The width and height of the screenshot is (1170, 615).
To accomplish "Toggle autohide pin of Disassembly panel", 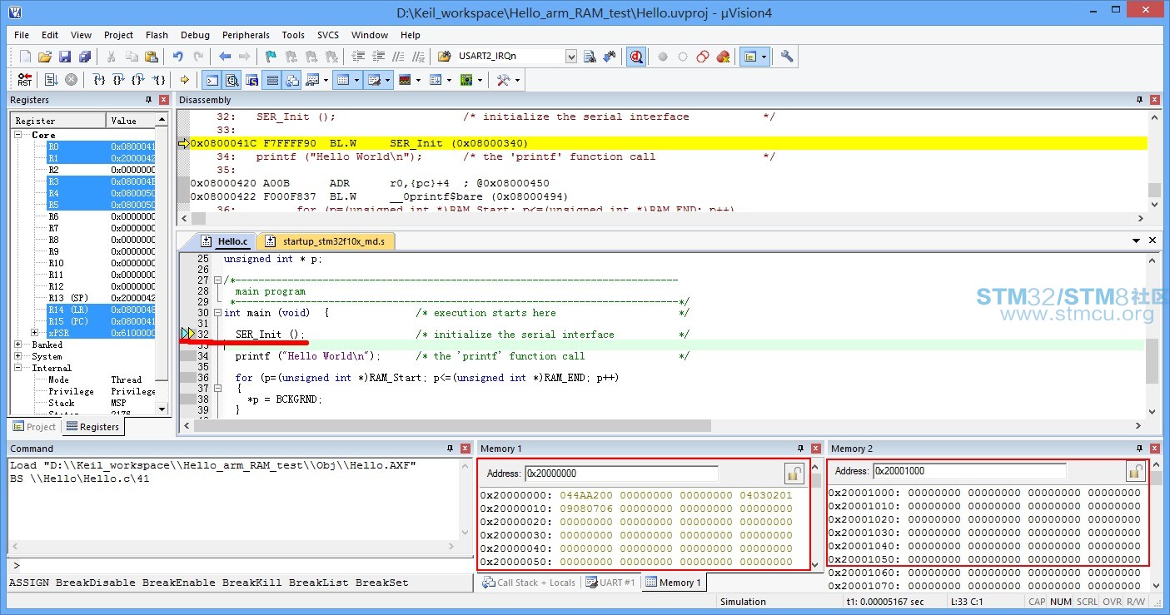I will [x=1140, y=100].
